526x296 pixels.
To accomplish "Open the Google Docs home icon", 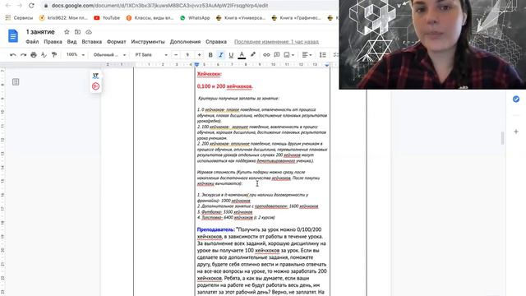I will (13, 36).
